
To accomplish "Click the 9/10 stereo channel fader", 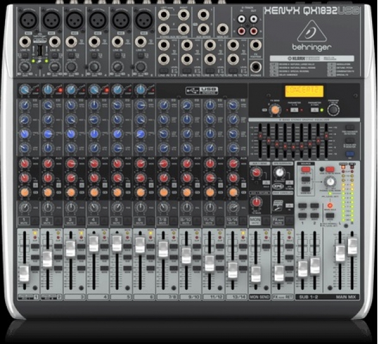I will coord(186,256).
